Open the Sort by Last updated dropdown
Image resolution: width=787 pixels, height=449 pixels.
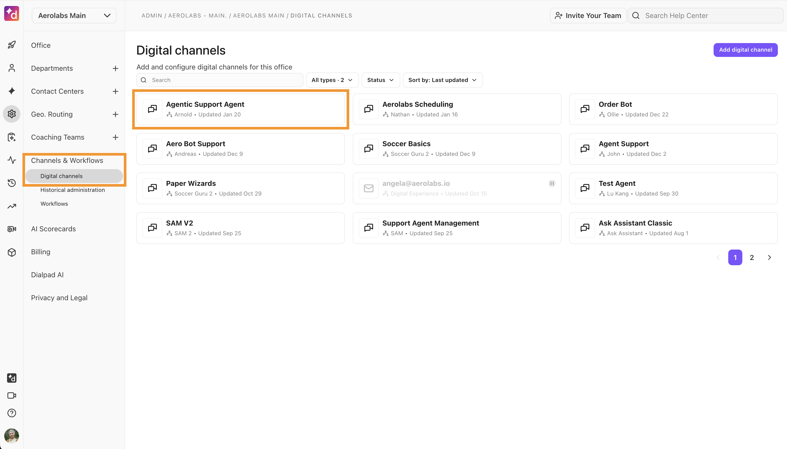click(x=443, y=80)
